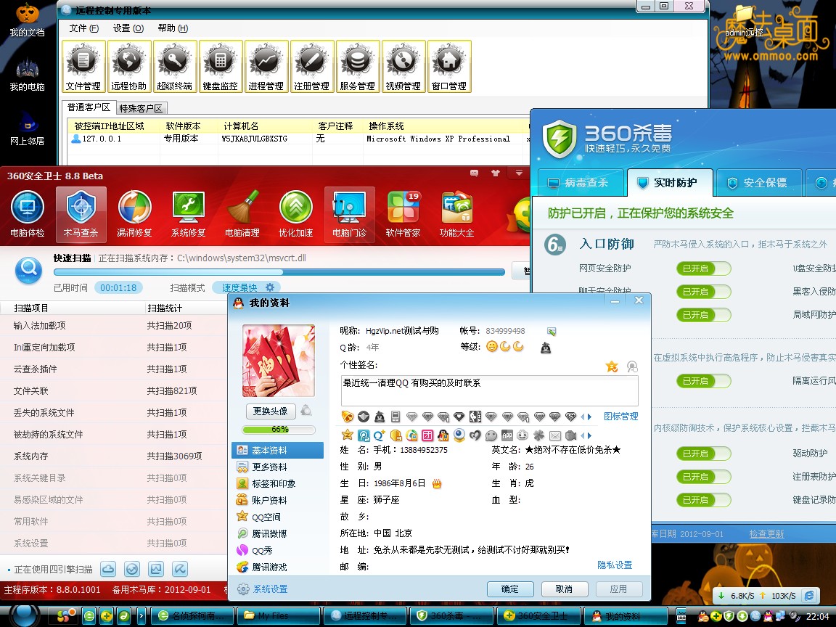
Task: Click the 检查更新 link in 360杀毒
Action: click(x=766, y=533)
